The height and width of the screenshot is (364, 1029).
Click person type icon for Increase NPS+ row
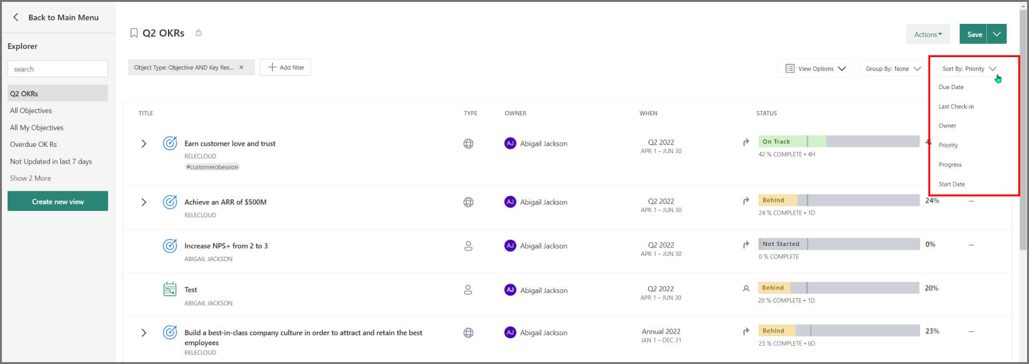(469, 246)
